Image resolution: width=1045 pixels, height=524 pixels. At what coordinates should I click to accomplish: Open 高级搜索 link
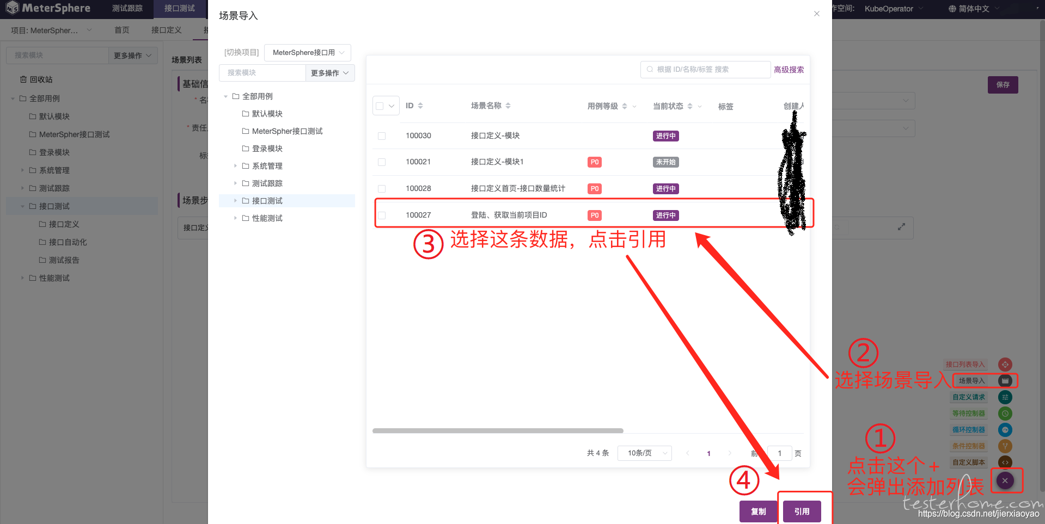pos(789,70)
